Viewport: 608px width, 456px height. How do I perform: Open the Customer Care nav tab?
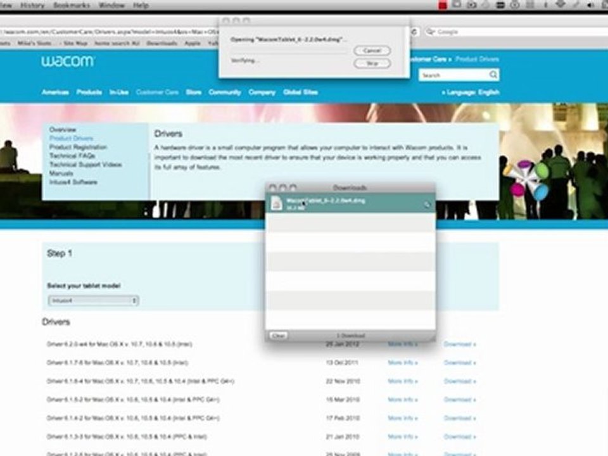coord(157,92)
